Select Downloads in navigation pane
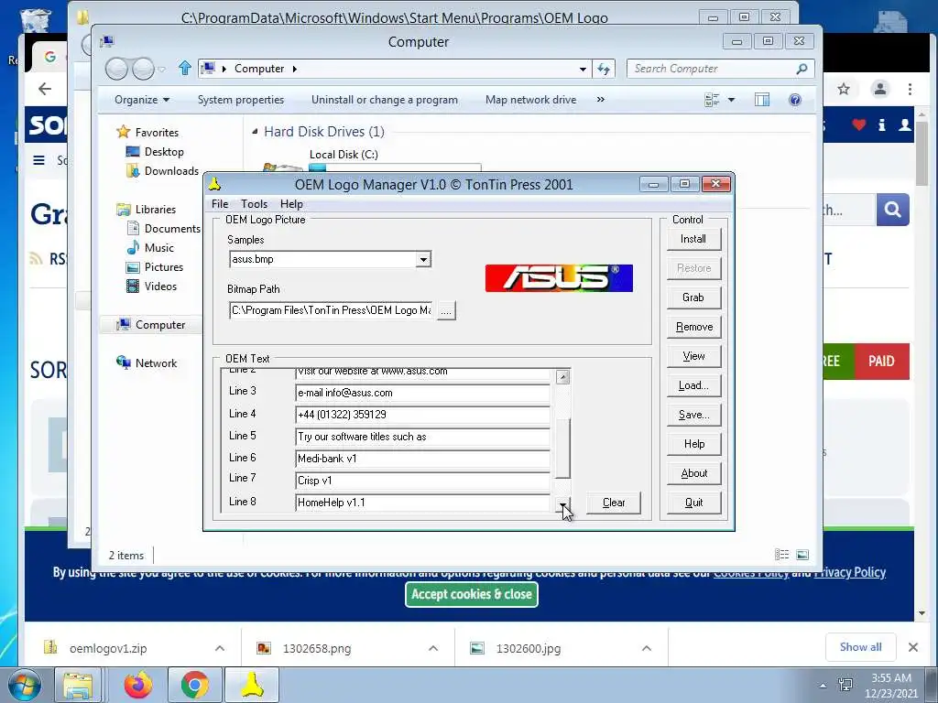 170,171
